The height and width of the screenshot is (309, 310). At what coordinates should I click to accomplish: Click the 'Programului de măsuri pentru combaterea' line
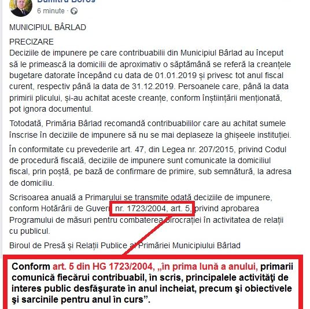pyautogui.click(x=86, y=220)
